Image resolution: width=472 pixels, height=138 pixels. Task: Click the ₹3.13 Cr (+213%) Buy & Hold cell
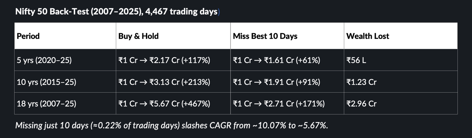click(x=164, y=82)
